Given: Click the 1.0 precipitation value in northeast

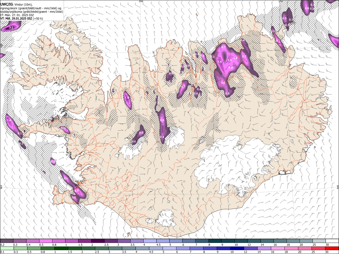Looking at the screenshot, I should click(x=230, y=60).
